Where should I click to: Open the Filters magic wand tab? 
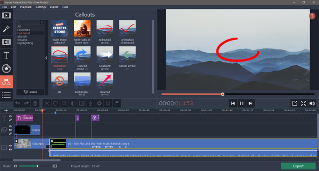[x=6, y=29]
